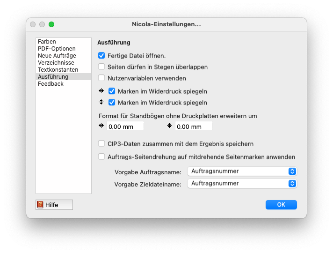Viewport: 333px width, 253px height.
Task: Click the Ausführung section heading
Action: (x=114, y=42)
